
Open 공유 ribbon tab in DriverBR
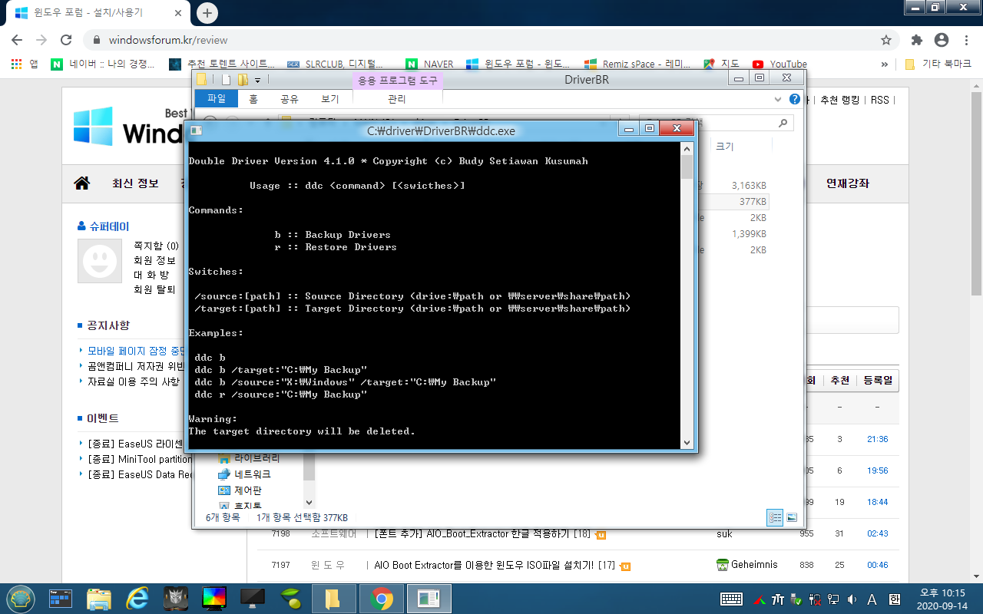(x=290, y=98)
